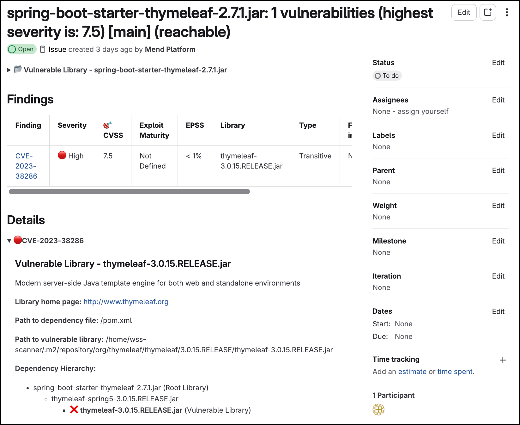Click the Findings heading
The height and width of the screenshot is (425, 520).
tap(30, 99)
